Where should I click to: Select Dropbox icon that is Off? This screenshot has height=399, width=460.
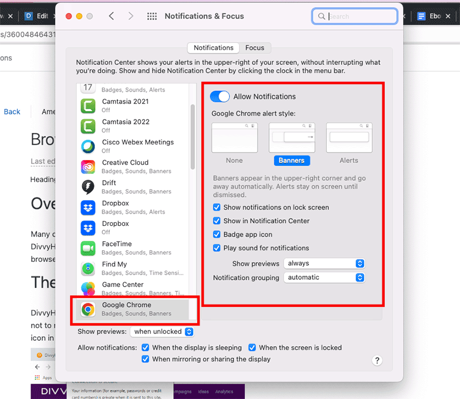coord(88,227)
